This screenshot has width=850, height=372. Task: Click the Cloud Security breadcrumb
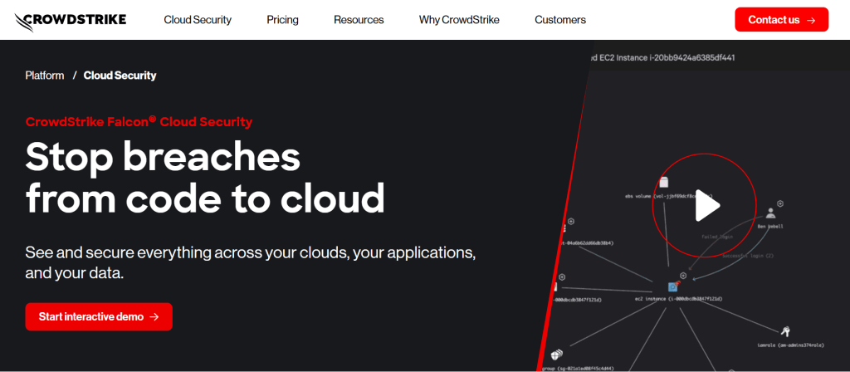[120, 76]
